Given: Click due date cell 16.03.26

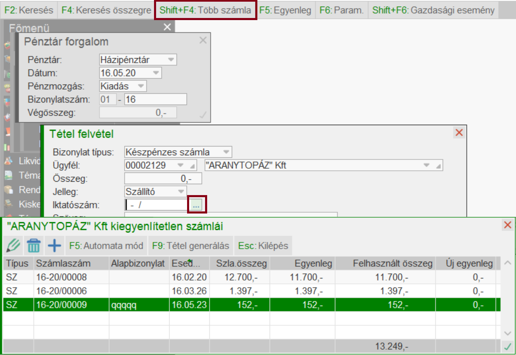Looking at the screenshot, I should click(x=189, y=291).
